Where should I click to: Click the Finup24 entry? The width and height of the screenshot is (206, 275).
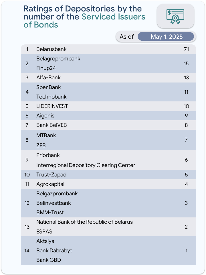[x=46, y=68]
